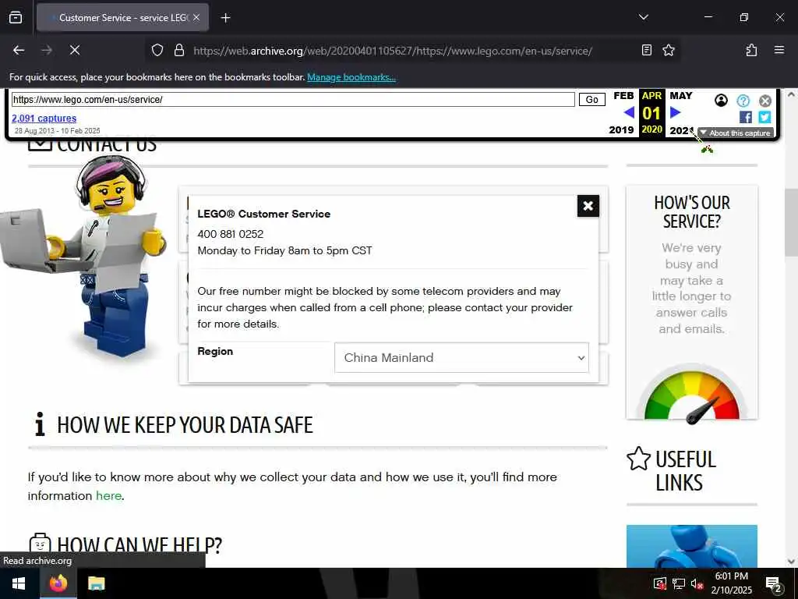Close the Customer Service tab

tap(196, 17)
